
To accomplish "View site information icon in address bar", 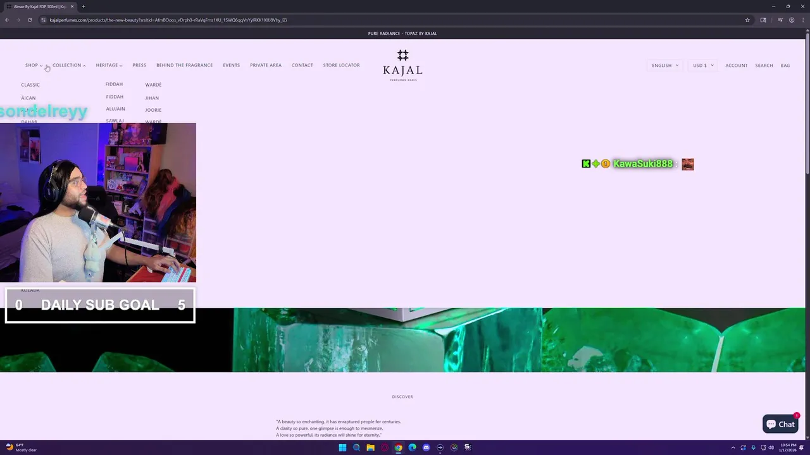I will click(43, 20).
